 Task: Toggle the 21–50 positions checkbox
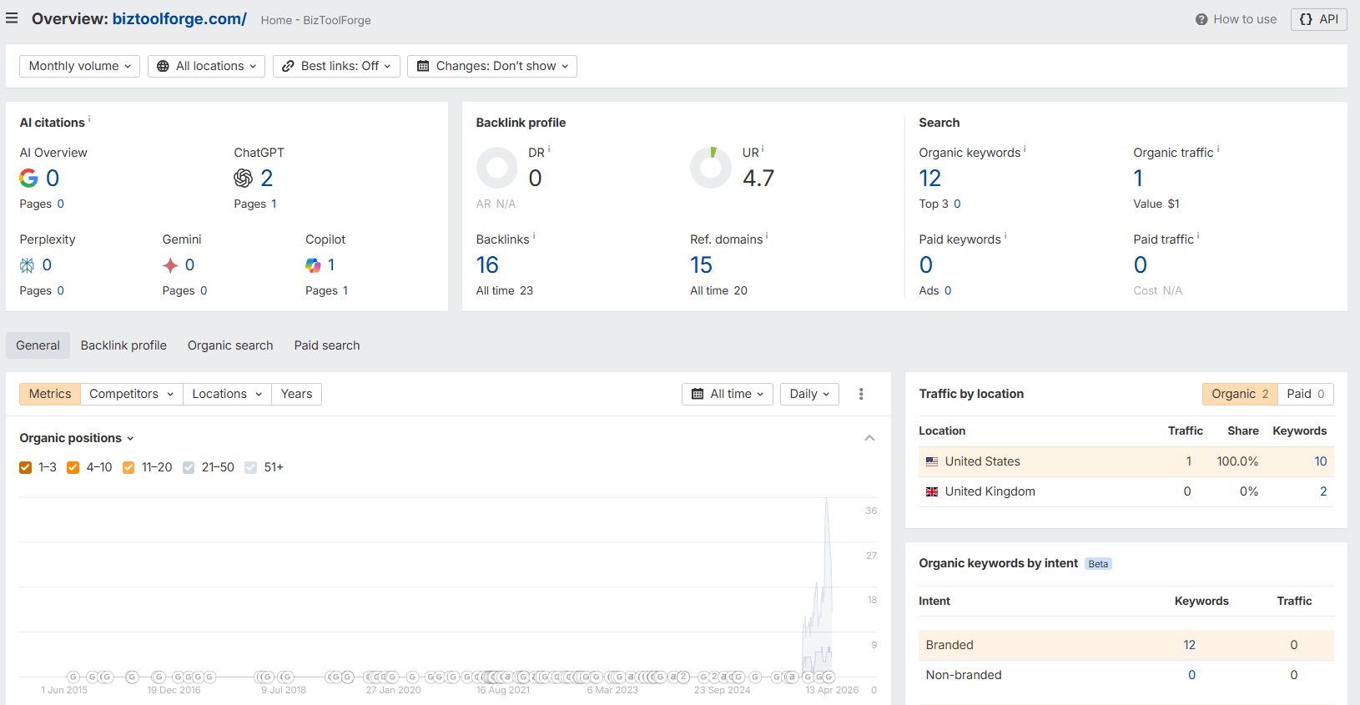point(189,467)
